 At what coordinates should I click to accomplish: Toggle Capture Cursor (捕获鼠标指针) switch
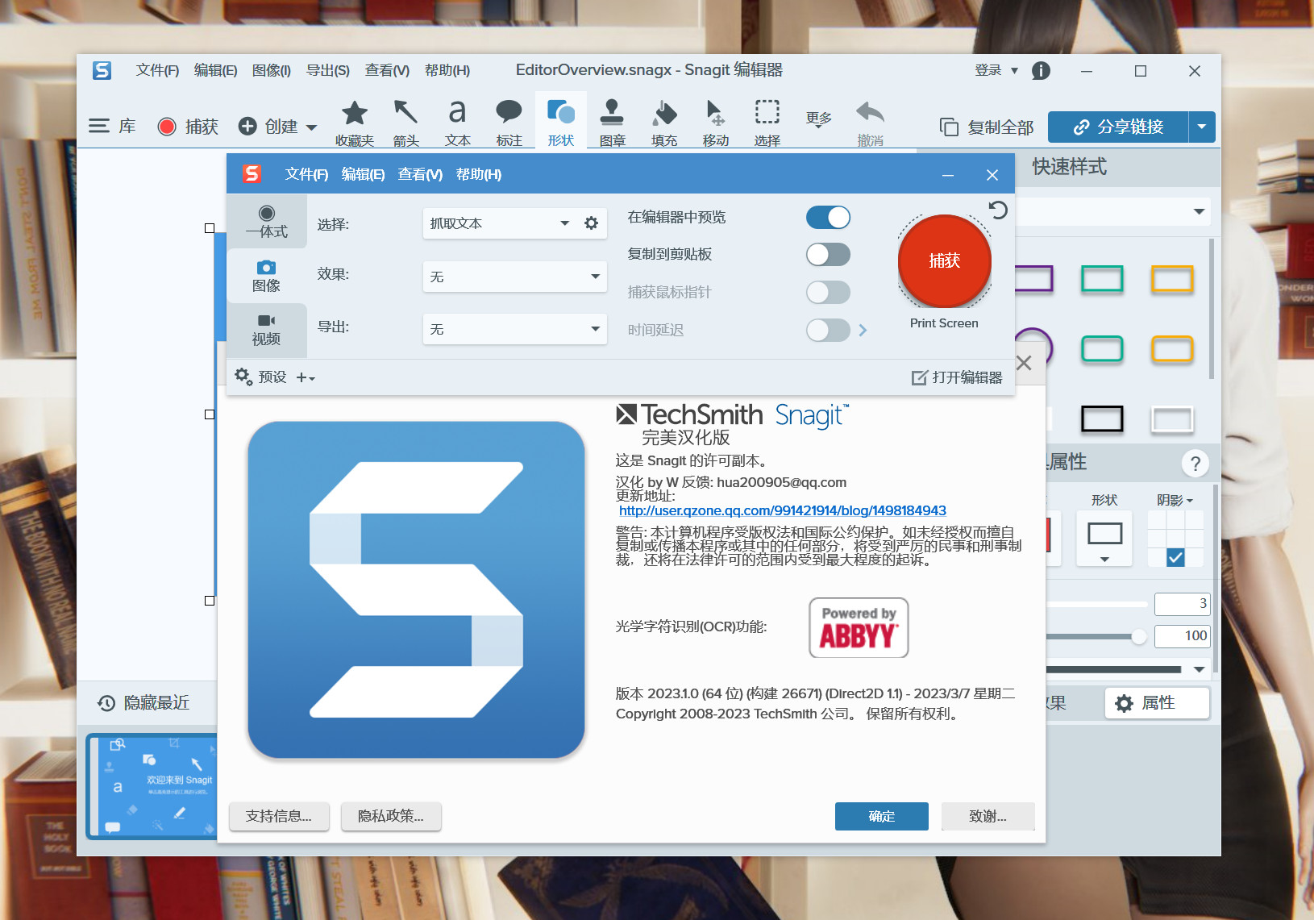click(828, 292)
